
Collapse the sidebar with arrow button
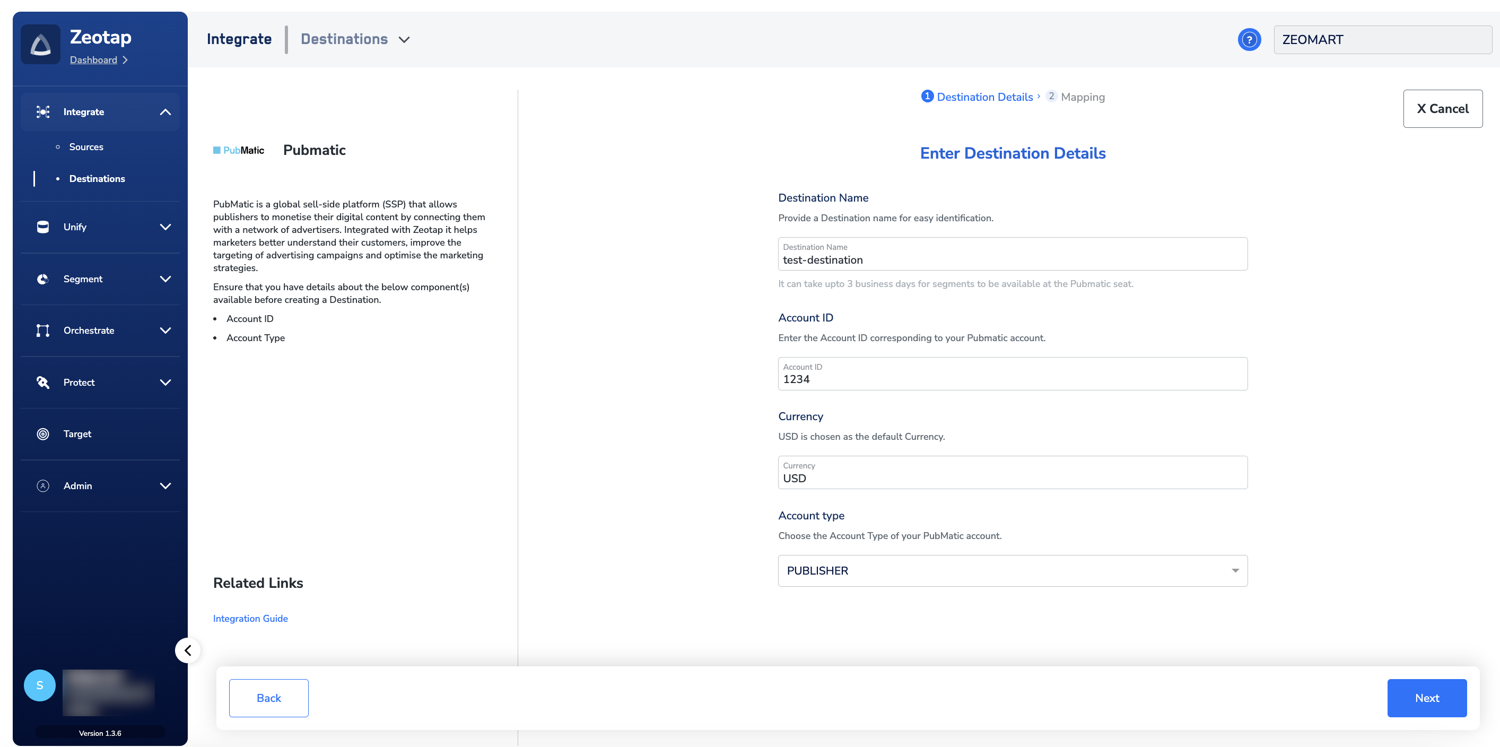point(188,650)
